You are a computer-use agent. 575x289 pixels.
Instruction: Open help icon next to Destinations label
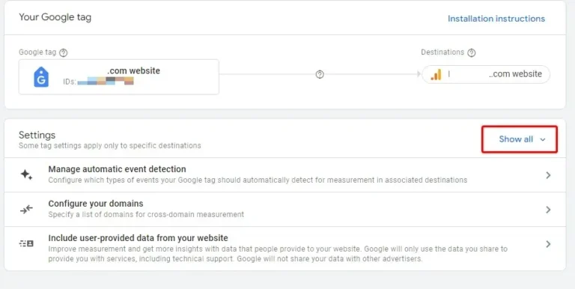pyautogui.click(x=472, y=53)
